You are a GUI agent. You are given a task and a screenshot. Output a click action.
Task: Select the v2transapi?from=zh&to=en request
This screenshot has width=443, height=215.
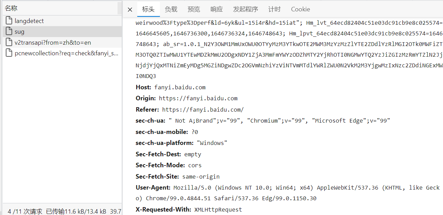[x=62, y=43]
